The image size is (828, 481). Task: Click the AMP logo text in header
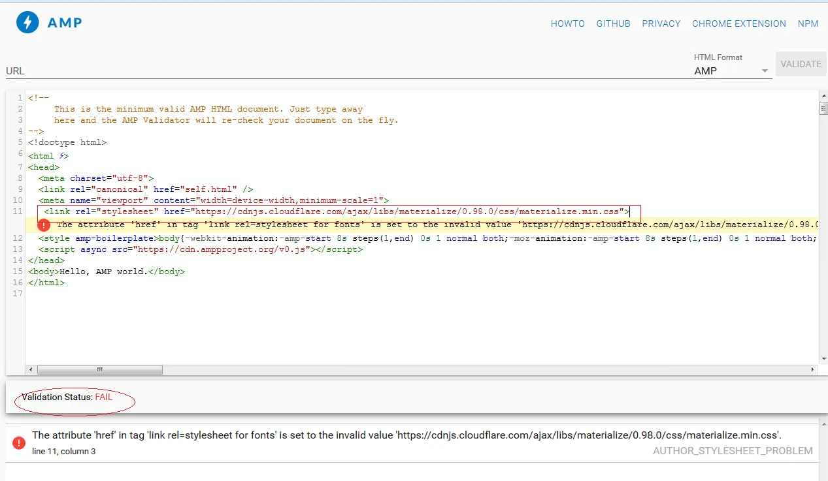(65, 23)
